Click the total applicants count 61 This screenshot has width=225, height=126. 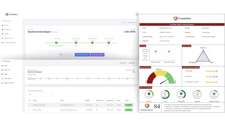point(134,72)
